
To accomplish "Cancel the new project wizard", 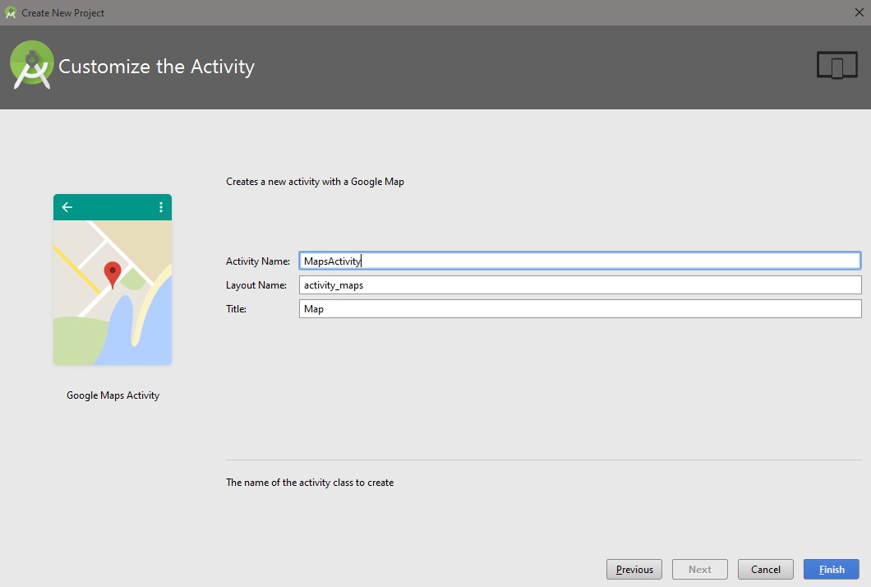I will coord(766,569).
